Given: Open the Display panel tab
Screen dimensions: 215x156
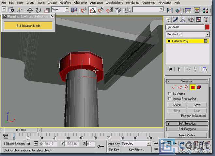Looking at the screenshot, I should 198,20.
